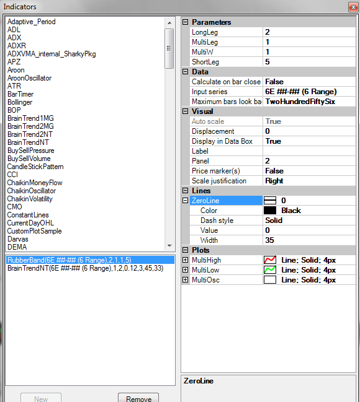Select Bollinger in the indicator list
The width and height of the screenshot is (360, 402).
point(20,102)
